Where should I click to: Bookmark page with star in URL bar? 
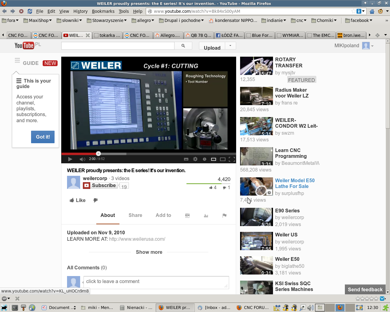coord(353,11)
